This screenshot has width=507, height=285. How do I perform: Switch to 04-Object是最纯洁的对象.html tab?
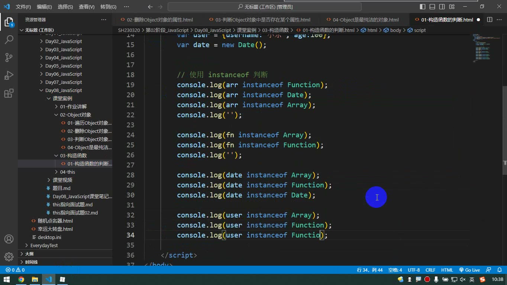pos(365,20)
